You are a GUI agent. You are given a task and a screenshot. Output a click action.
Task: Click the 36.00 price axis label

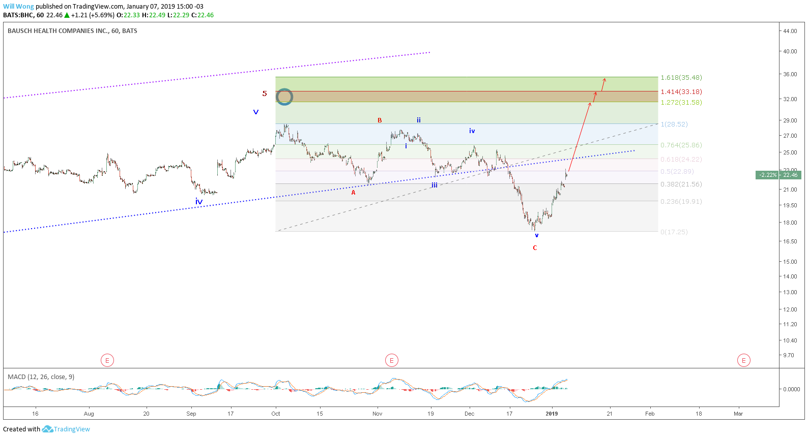click(790, 74)
